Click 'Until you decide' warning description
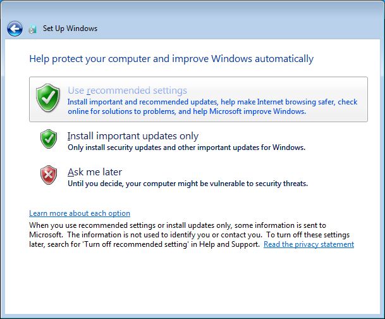Screen dimensions: 385x319 pos(188,184)
